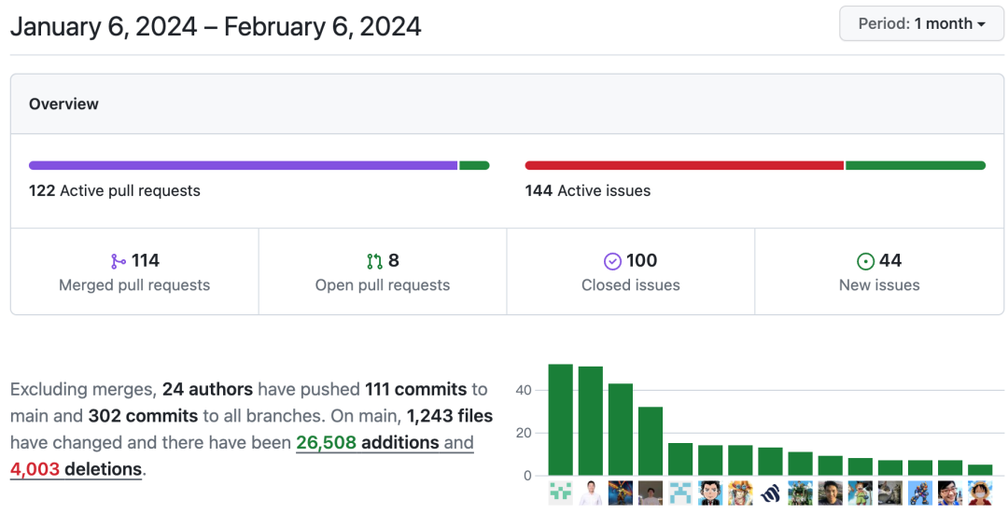Open the 44 New issues section
This screenshot has width=1008, height=513.
879,272
